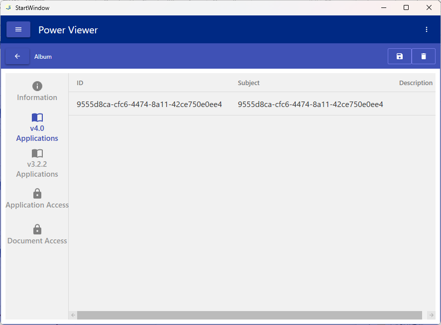This screenshot has height=325, width=441.
Task: Click the horizontal scrollbar thumb
Action: click(249, 315)
